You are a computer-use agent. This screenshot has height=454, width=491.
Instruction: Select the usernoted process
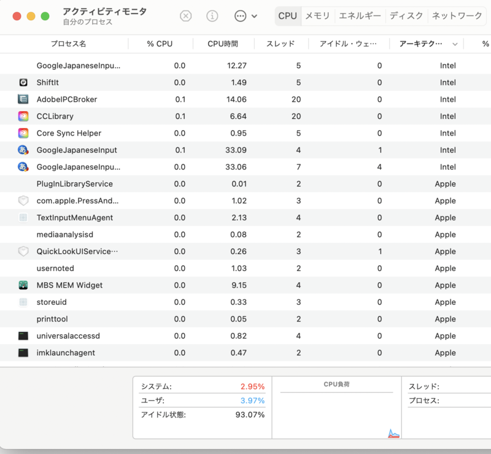click(55, 268)
